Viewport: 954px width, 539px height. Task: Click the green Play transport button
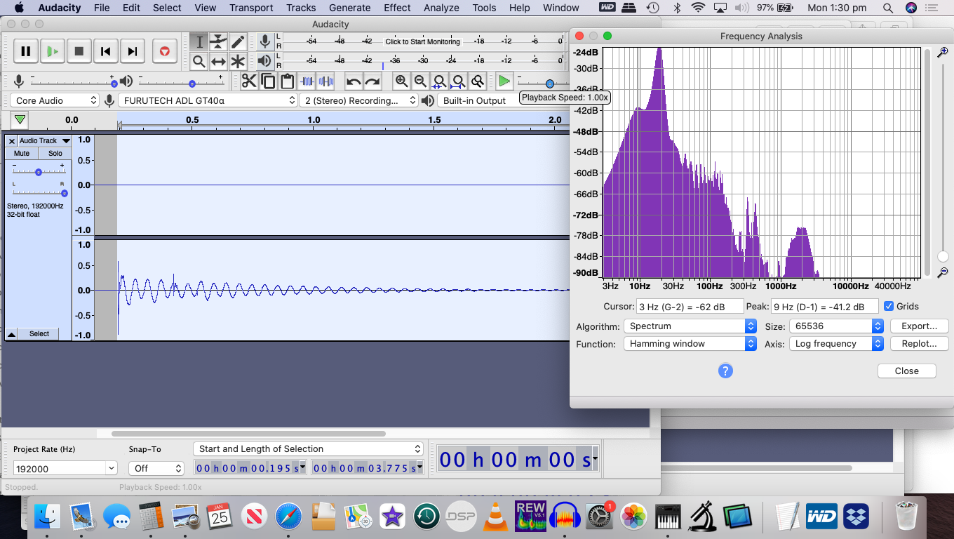52,51
